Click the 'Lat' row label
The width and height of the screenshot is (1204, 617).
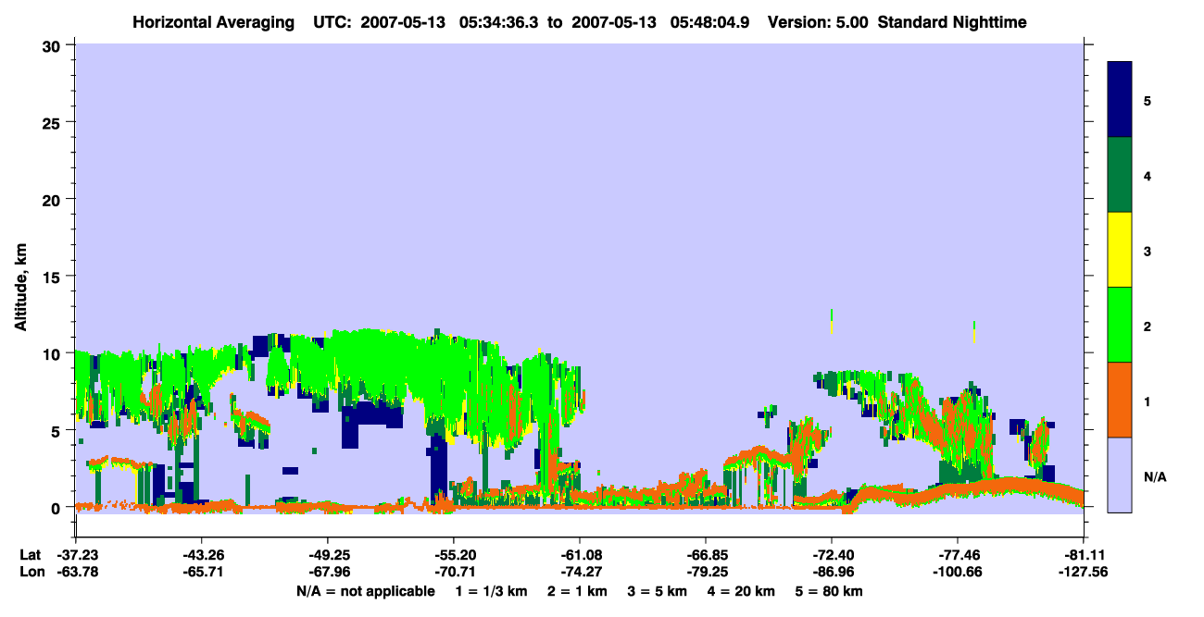tap(30, 555)
